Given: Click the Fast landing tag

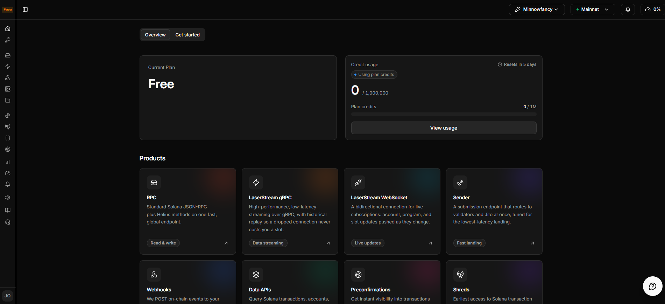Looking at the screenshot, I should (469, 243).
